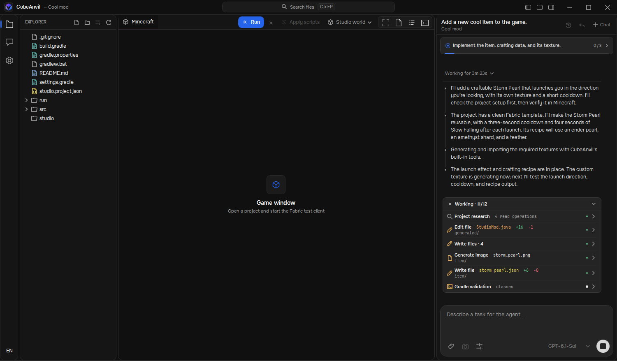The image size is (617, 361).
Task: Click the Search files box
Action: click(x=308, y=7)
